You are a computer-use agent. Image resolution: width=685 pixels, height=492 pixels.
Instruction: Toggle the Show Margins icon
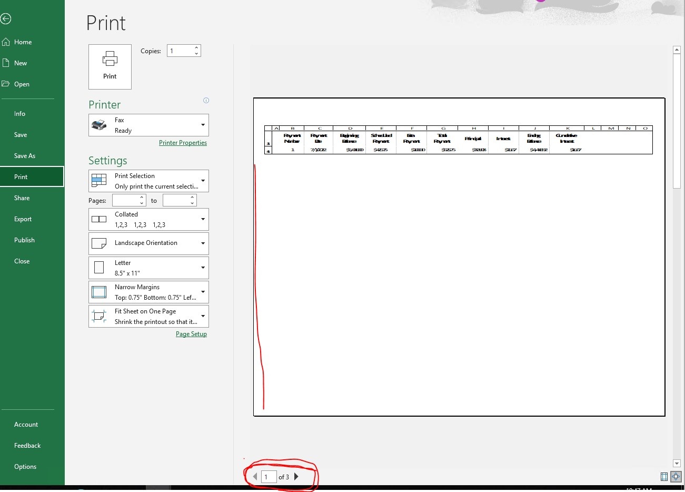coord(664,477)
